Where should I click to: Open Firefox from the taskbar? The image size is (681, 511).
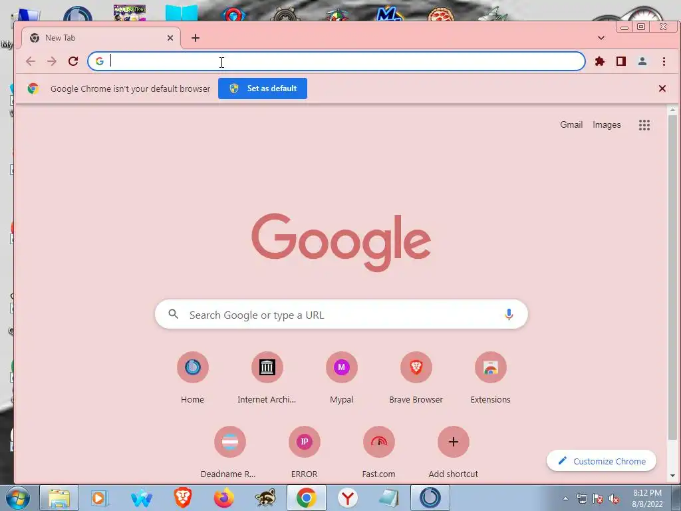click(x=223, y=498)
